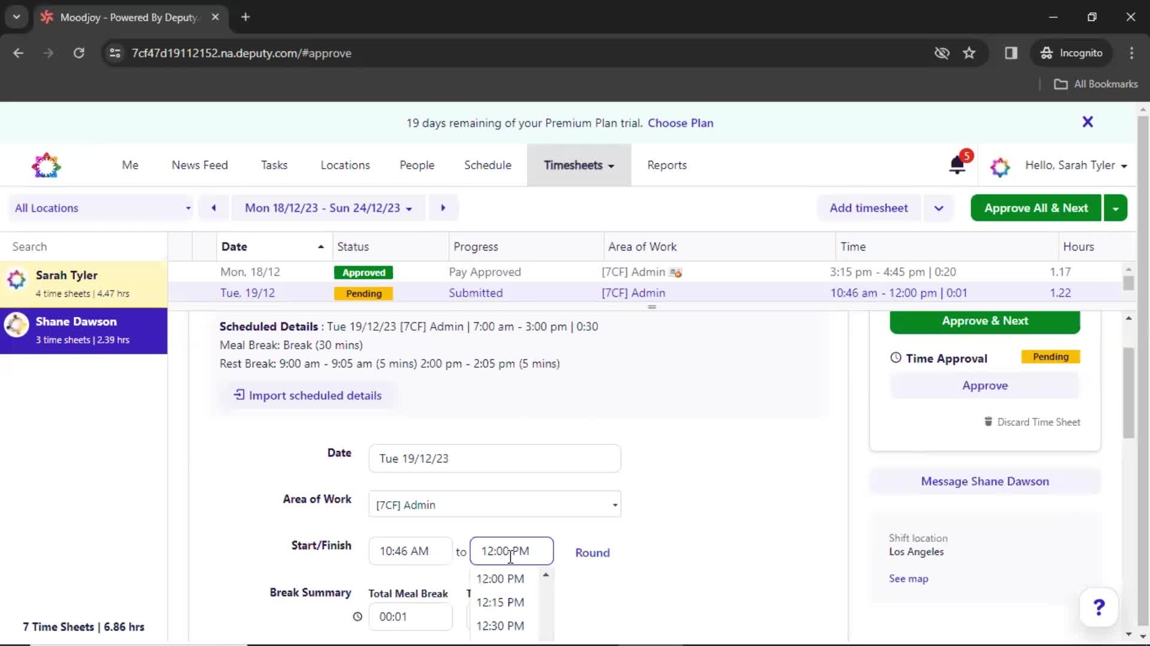Open the News Feed tab
Viewport: 1150px width, 646px height.
[x=199, y=165]
